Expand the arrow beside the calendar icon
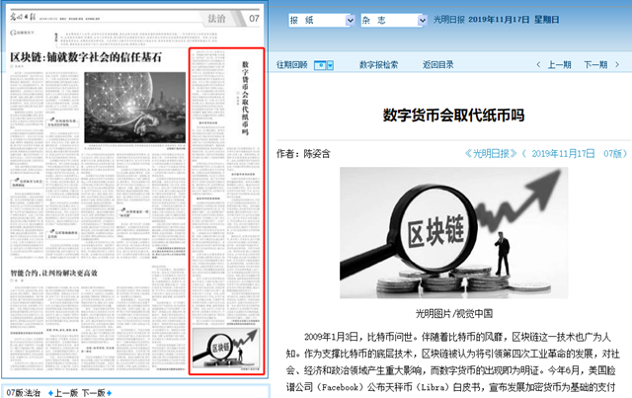The height and width of the screenshot is (398, 632). (x=330, y=65)
